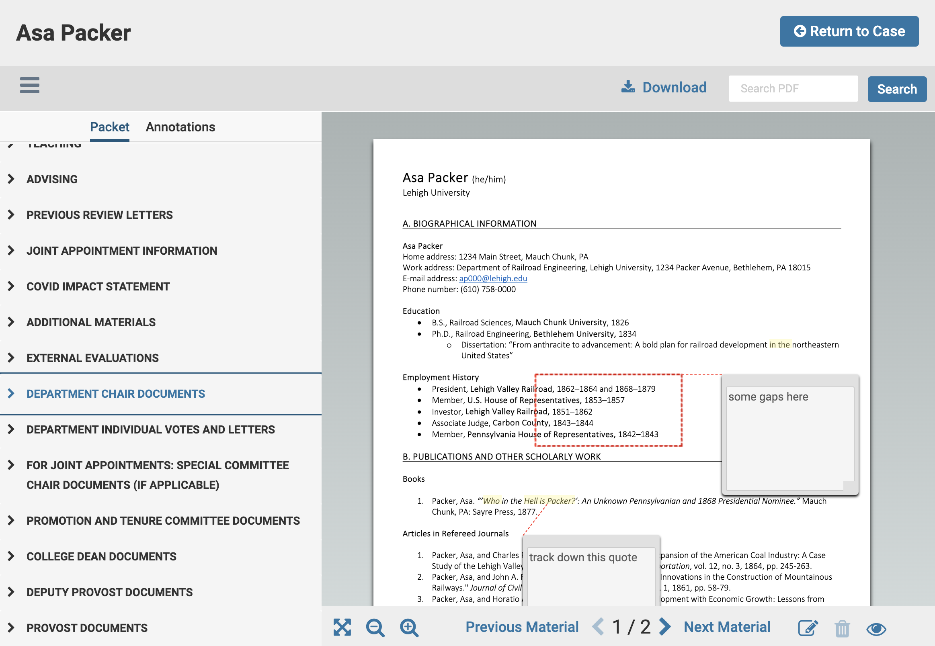Zoom in with the magnifier plus icon

point(409,628)
